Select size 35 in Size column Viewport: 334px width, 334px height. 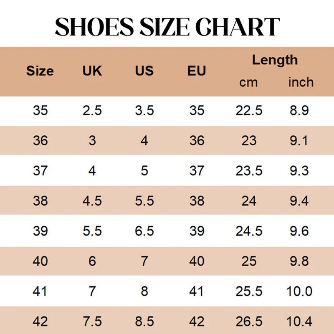coord(40,110)
